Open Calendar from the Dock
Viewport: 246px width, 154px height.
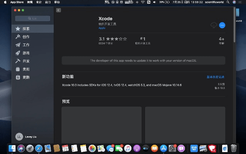pos(65,148)
